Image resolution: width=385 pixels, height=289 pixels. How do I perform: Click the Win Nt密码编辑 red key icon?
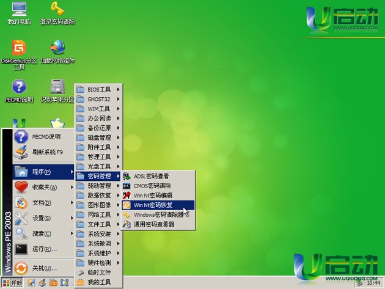point(127,195)
